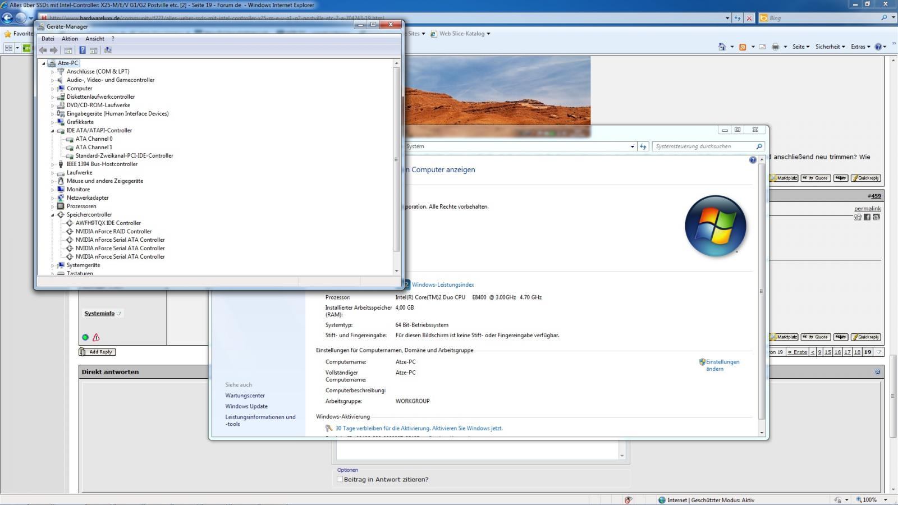Open Wartungscenter link
Viewport: 898px width, 505px height.
(245, 396)
